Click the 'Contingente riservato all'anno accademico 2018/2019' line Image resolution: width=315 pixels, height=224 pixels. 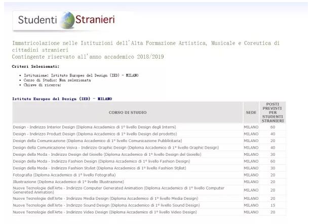point(88,57)
